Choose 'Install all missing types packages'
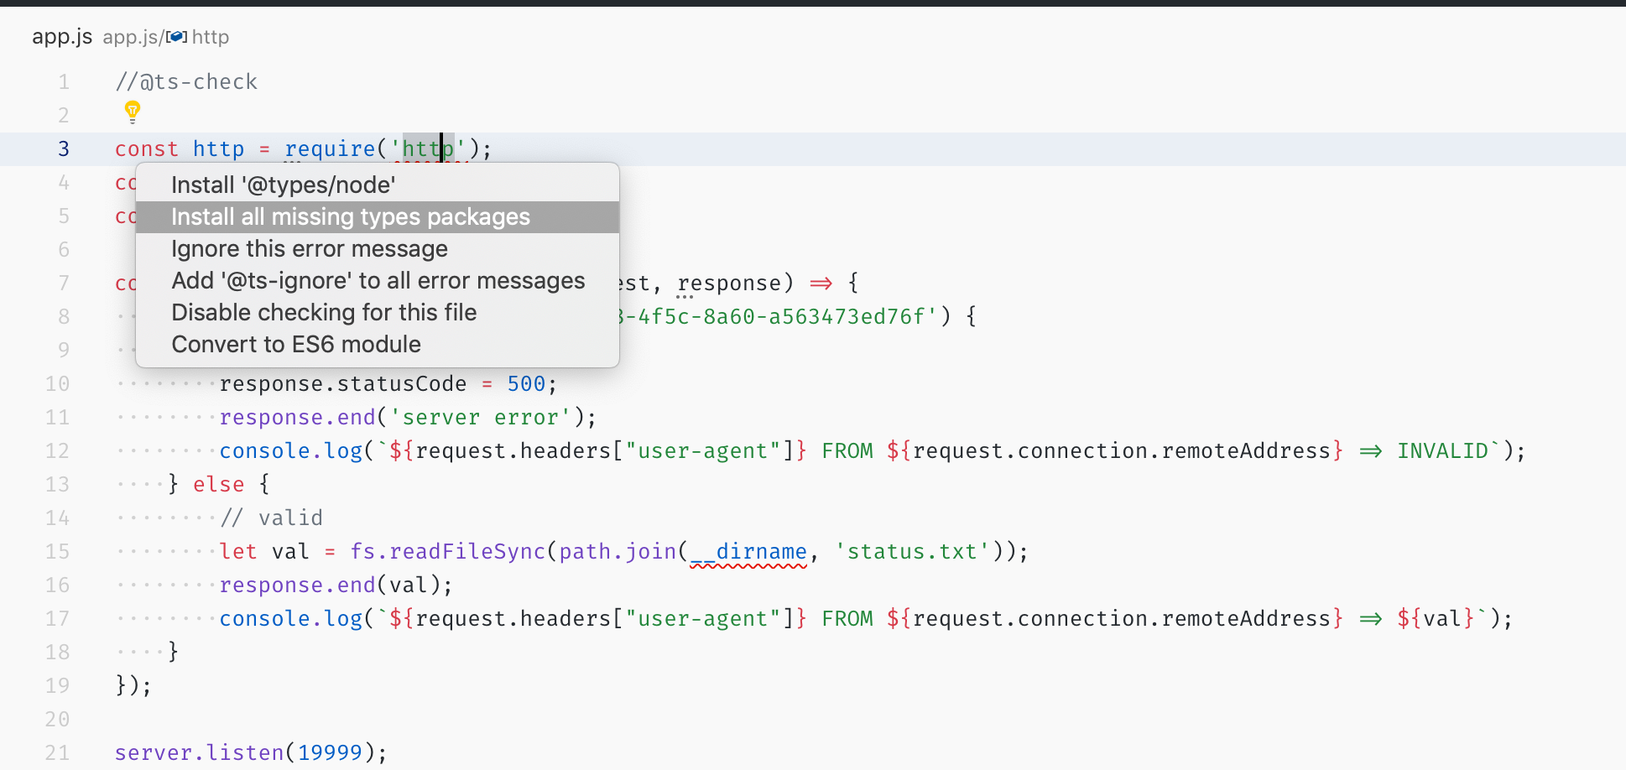The height and width of the screenshot is (770, 1626). tap(350, 216)
